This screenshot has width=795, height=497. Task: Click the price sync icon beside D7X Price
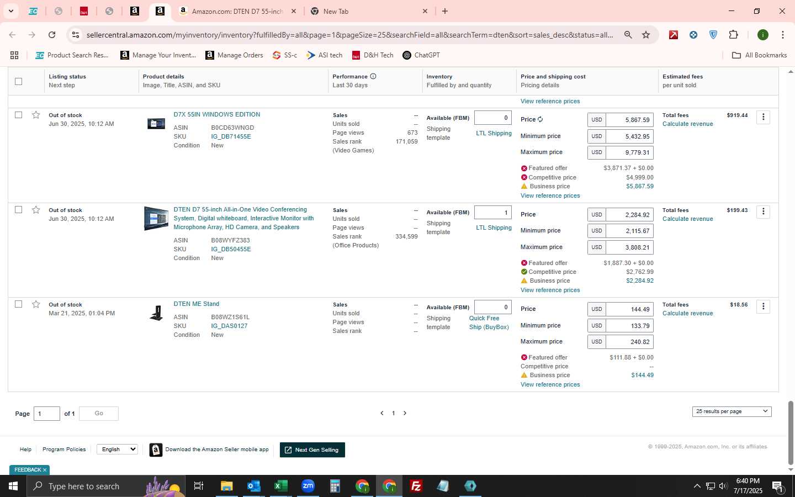coord(540,119)
